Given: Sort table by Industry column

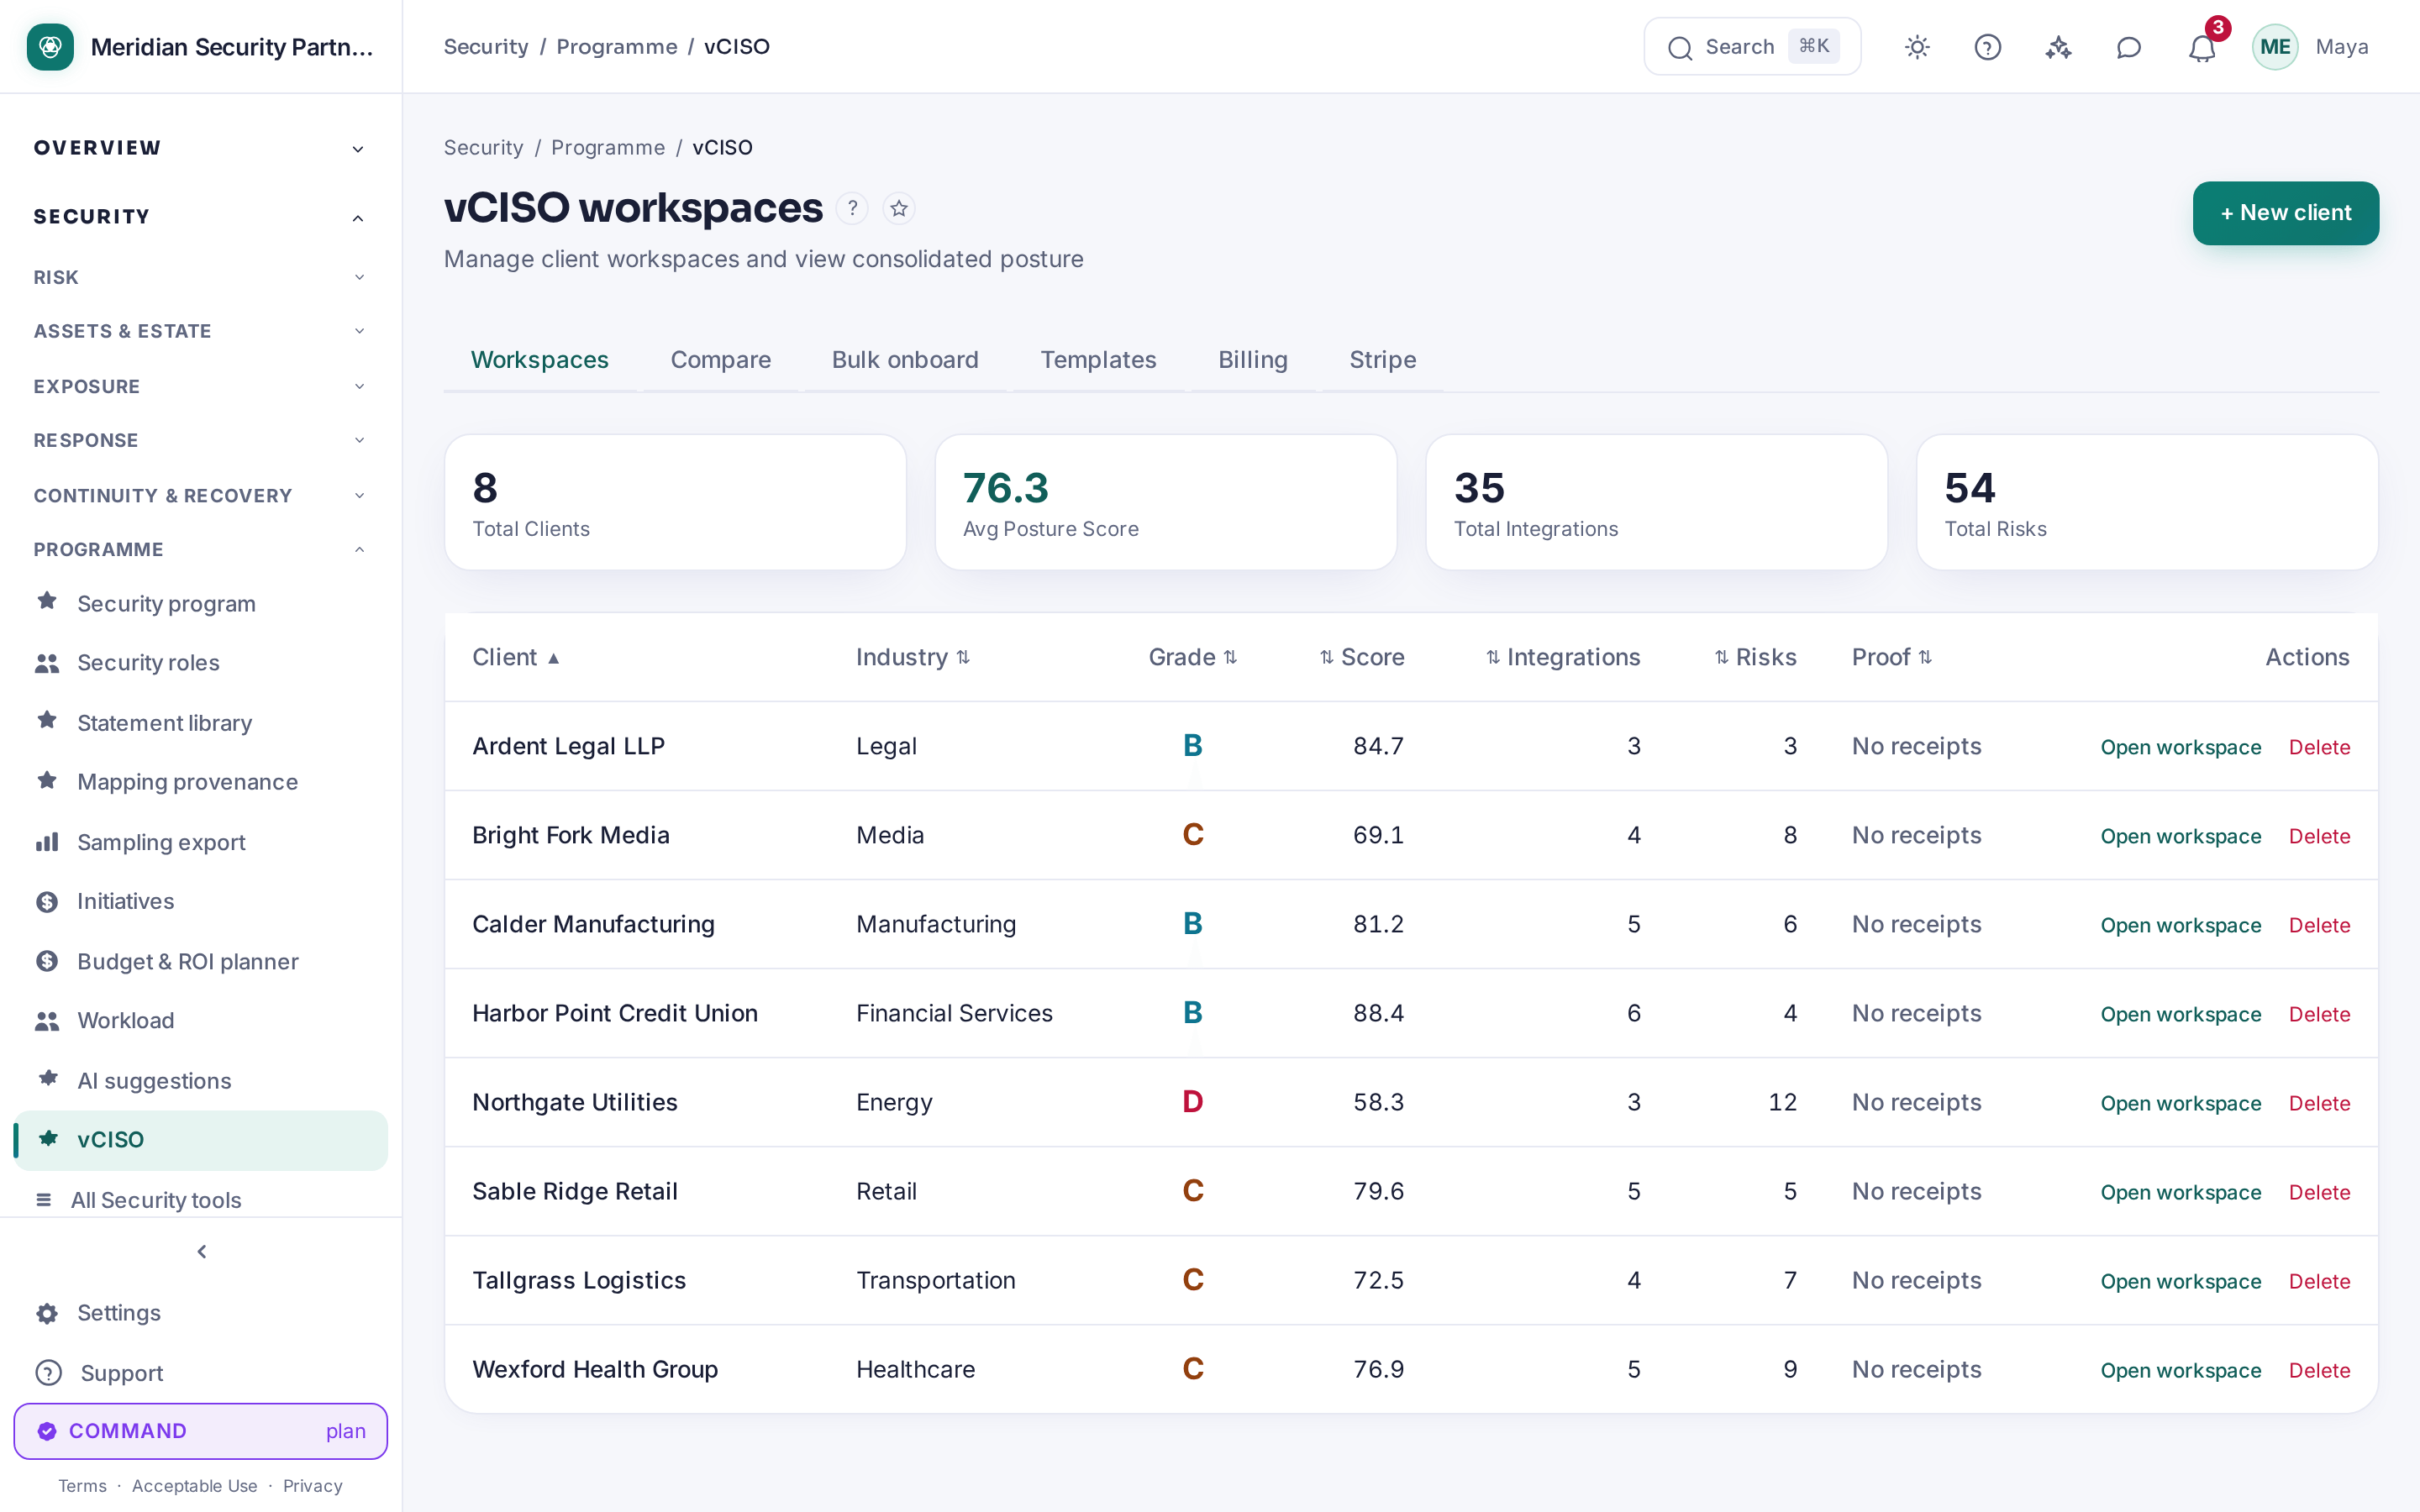Looking at the screenshot, I should coord(913,657).
